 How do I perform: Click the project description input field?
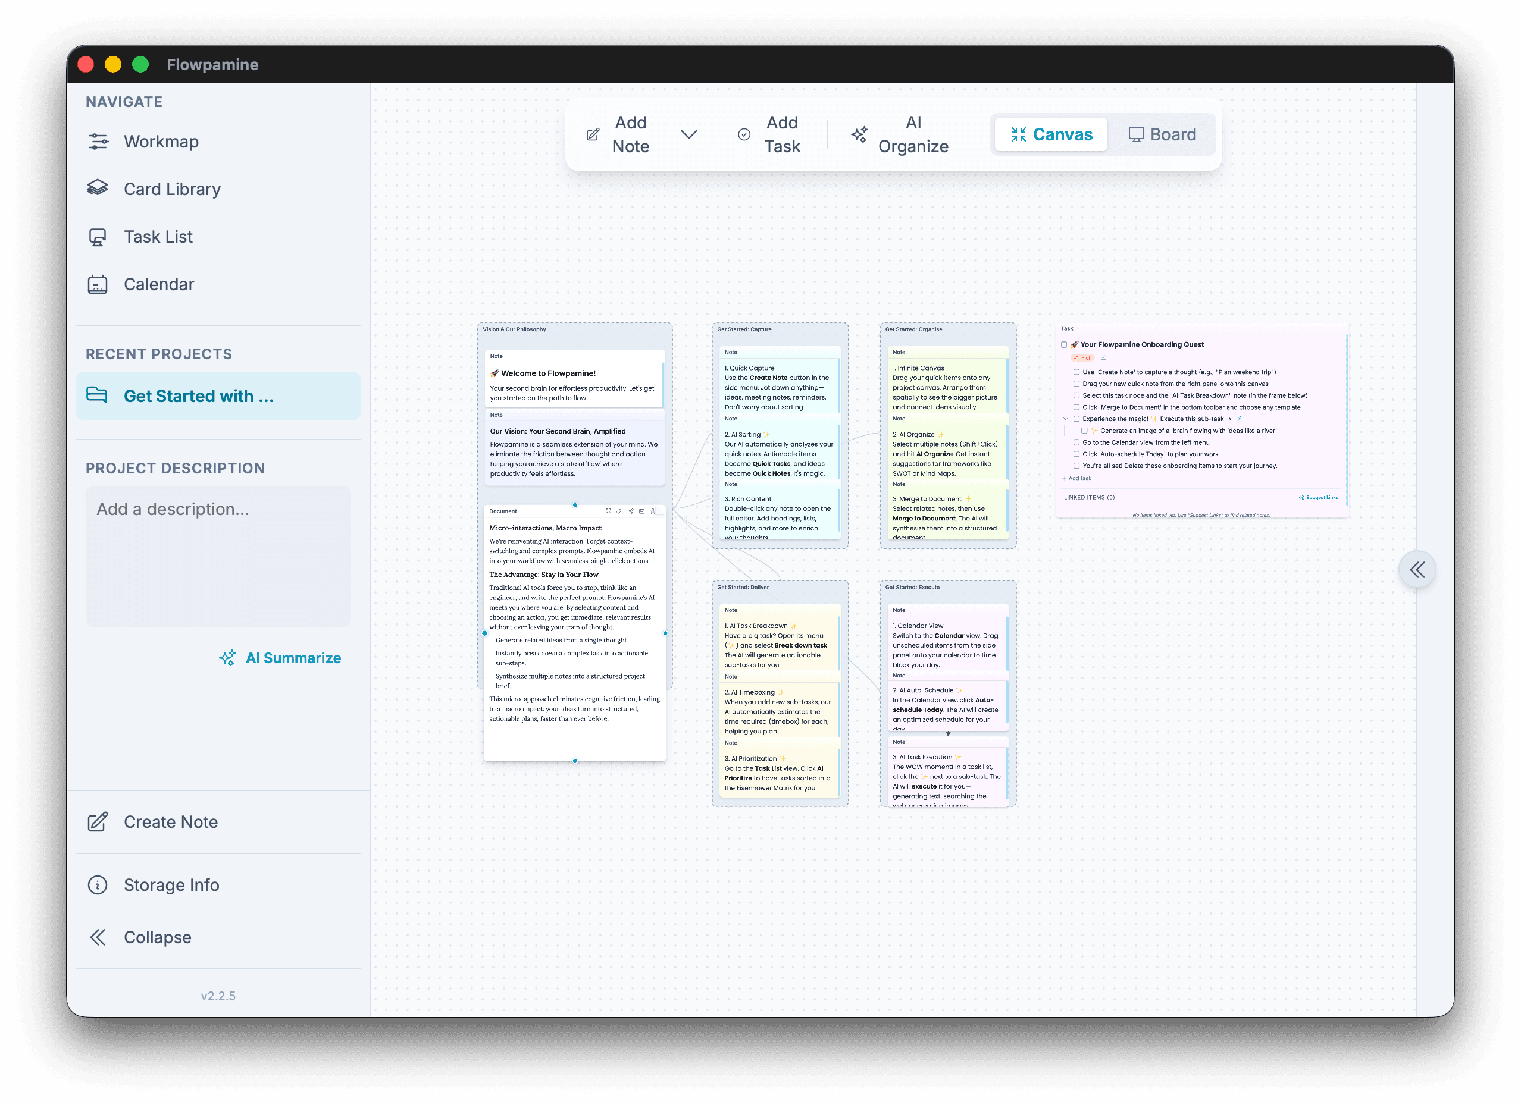(218, 557)
